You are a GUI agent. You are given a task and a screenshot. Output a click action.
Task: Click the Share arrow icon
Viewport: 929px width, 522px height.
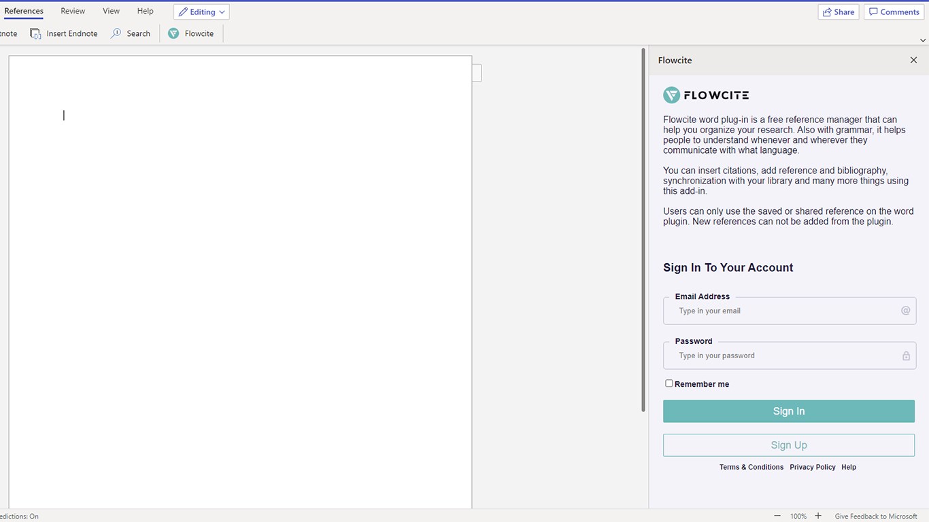(827, 12)
